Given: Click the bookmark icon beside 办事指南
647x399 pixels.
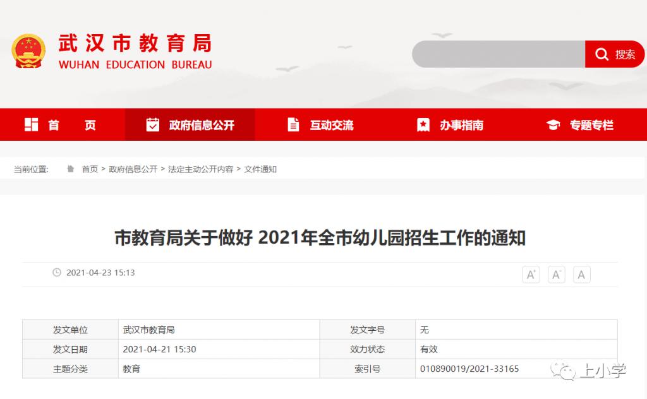Looking at the screenshot, I should [x=423, y=124].
